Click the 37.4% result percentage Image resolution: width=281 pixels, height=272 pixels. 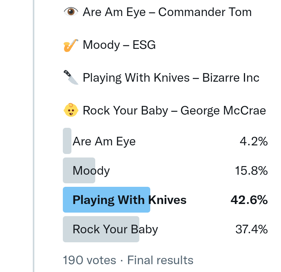[x=251, y=229]
